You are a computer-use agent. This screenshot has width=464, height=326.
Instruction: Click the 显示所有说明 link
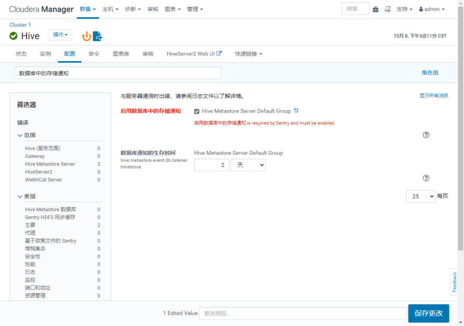tap(433, 95)
